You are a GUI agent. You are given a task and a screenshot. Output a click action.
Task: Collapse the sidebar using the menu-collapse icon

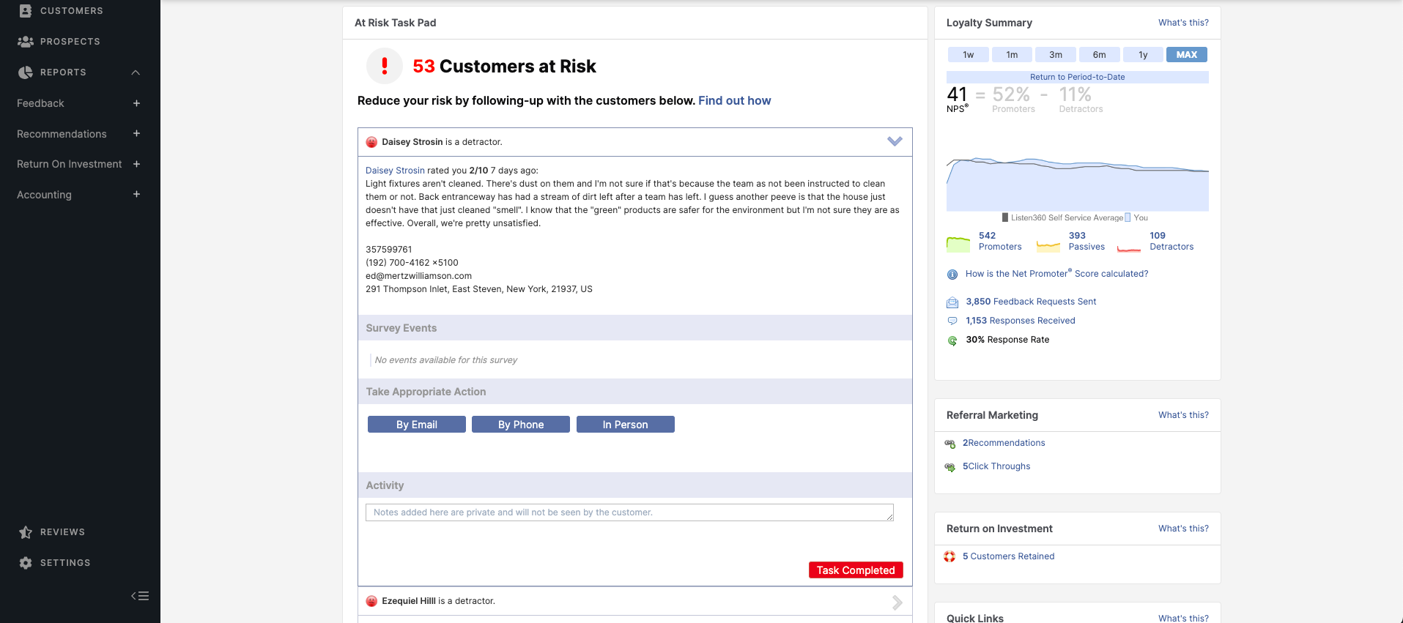click(140, 596)
